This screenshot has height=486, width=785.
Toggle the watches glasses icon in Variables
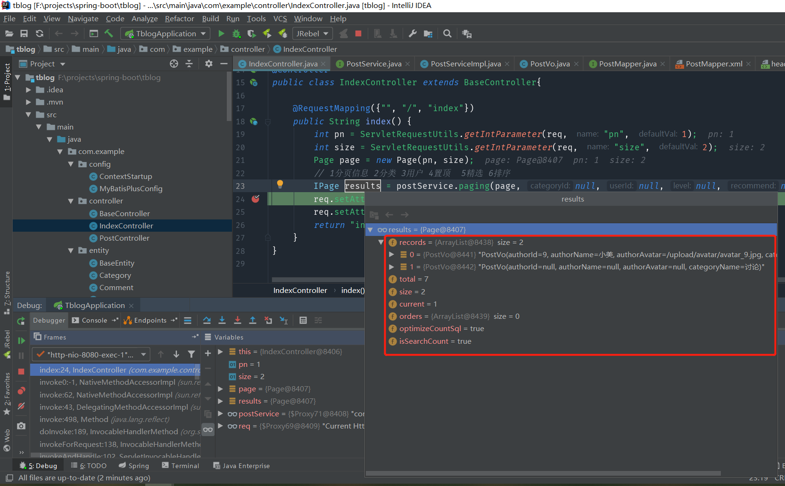(208, 429)
